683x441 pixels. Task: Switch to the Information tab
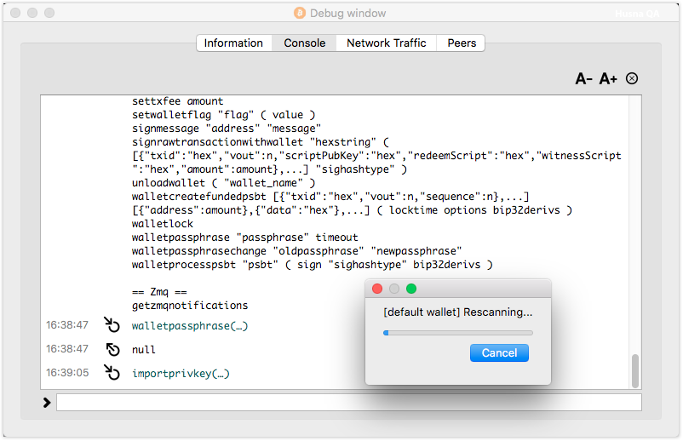tap(233, 43)
